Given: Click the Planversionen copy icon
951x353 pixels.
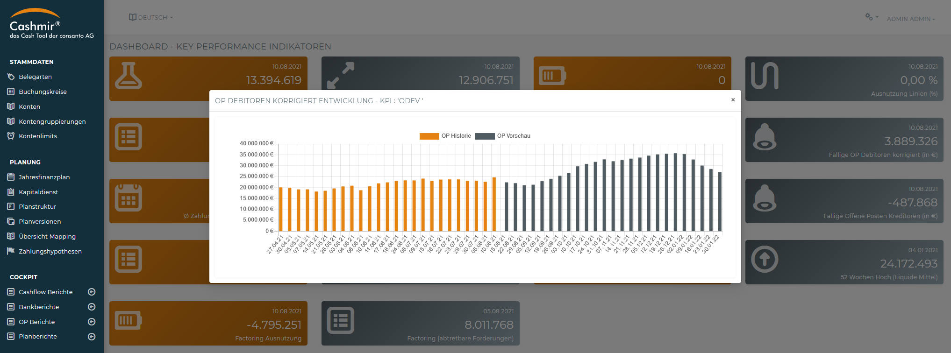Looking at the screenshot, I should tap(11, 221).
